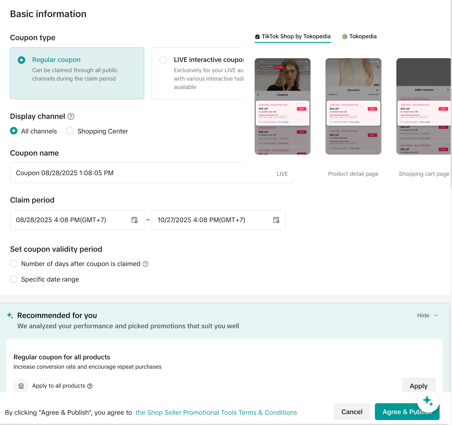Click the Shopping cart page preview thumbnail

424,106
